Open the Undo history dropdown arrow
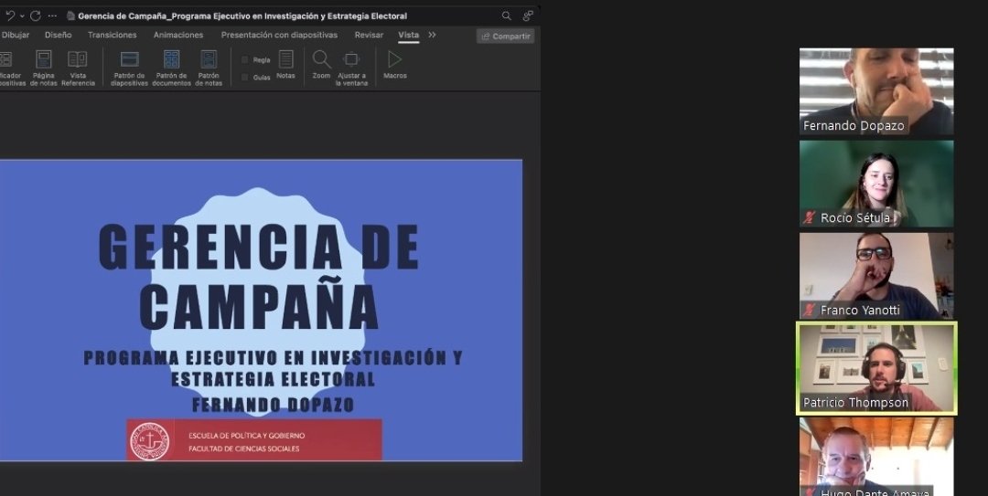The image size is (988, 496). click(22, 16)
